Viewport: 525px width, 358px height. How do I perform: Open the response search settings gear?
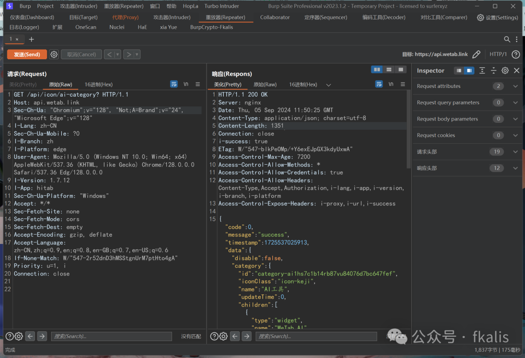click(223, 336)
